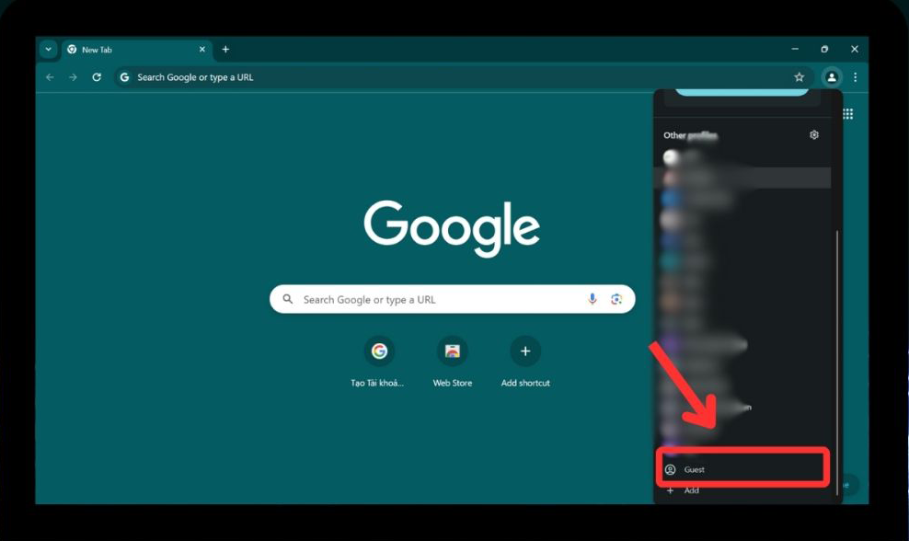Select Add in the profile menu
Screen dimensions: 909x541
742,490
